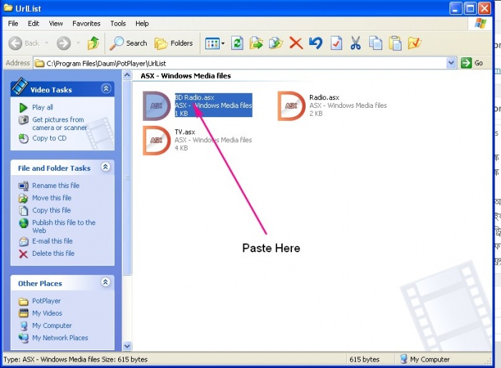Open My Network Places link
Image resolution: width=501 pixels, height=368 pixels.
click(x=60, y=338)
